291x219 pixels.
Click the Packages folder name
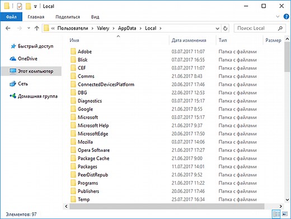pos(87,166)
